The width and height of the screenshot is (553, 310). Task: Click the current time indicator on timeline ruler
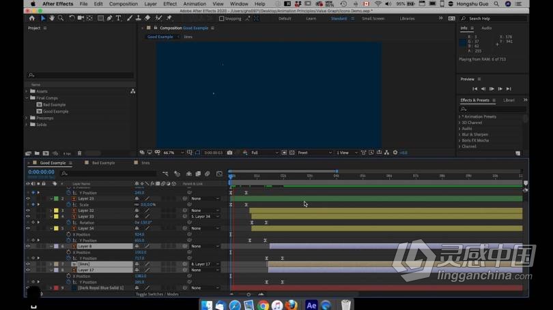pos(231,176)
